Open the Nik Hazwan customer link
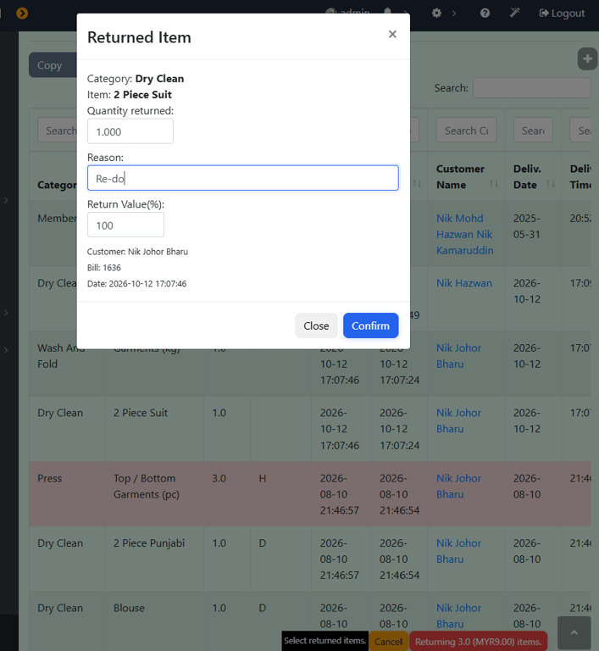Image resolution: width=599 pixels, height=651 pixels. point(464,283)
